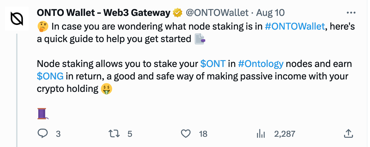
Task: Open the tweet's more options menu
Action: (x=351, y=13)
